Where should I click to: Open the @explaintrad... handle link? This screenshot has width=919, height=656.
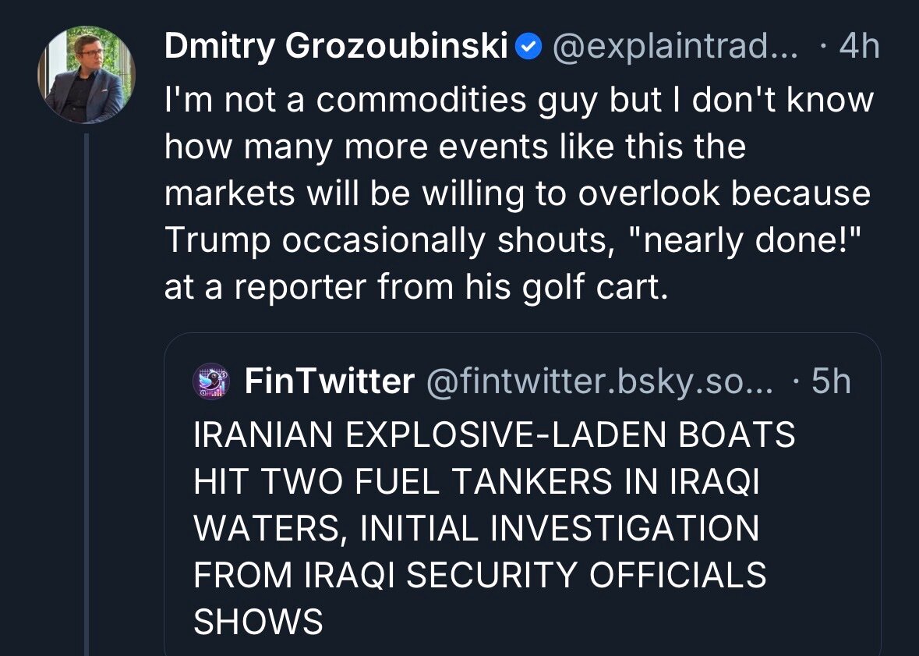(675, 48)
